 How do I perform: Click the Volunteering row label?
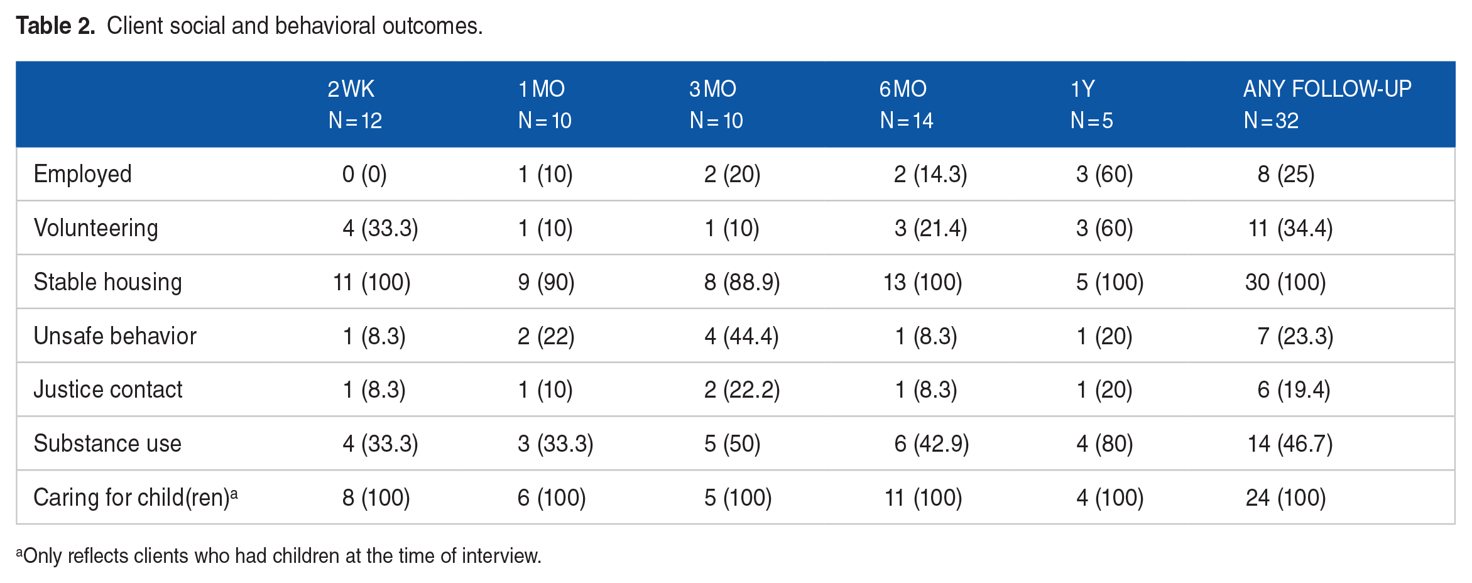pyautogui.click(x=95, y=228)
